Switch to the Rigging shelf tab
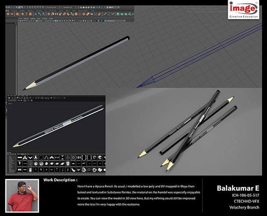The width and height of the screenshot is (267, 216). (x=22, y=11)
